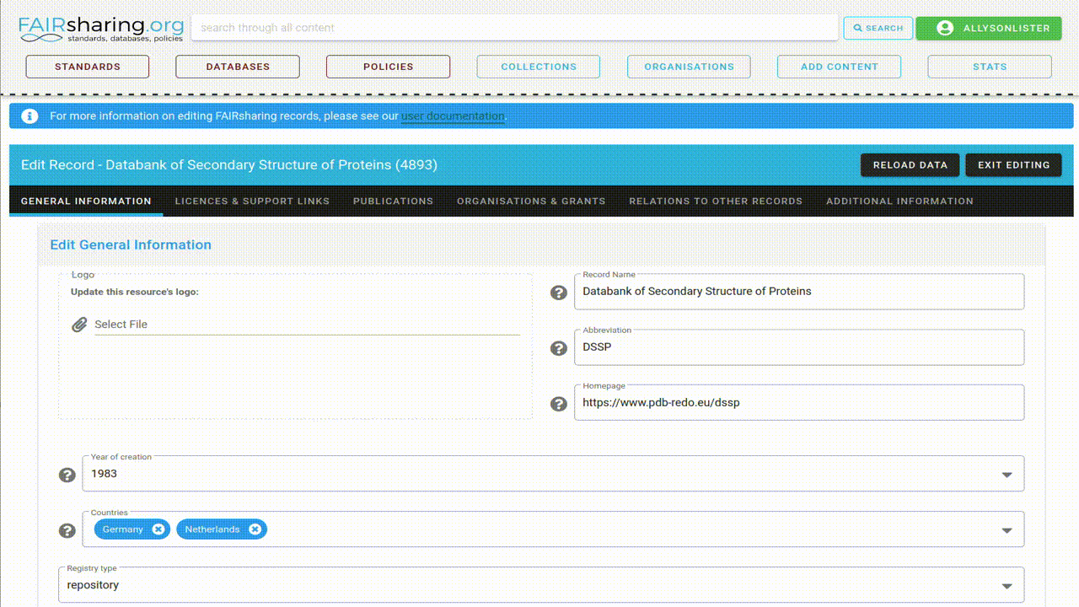
Task: Click the Edit General Information heading
Action: click(131, 245)
